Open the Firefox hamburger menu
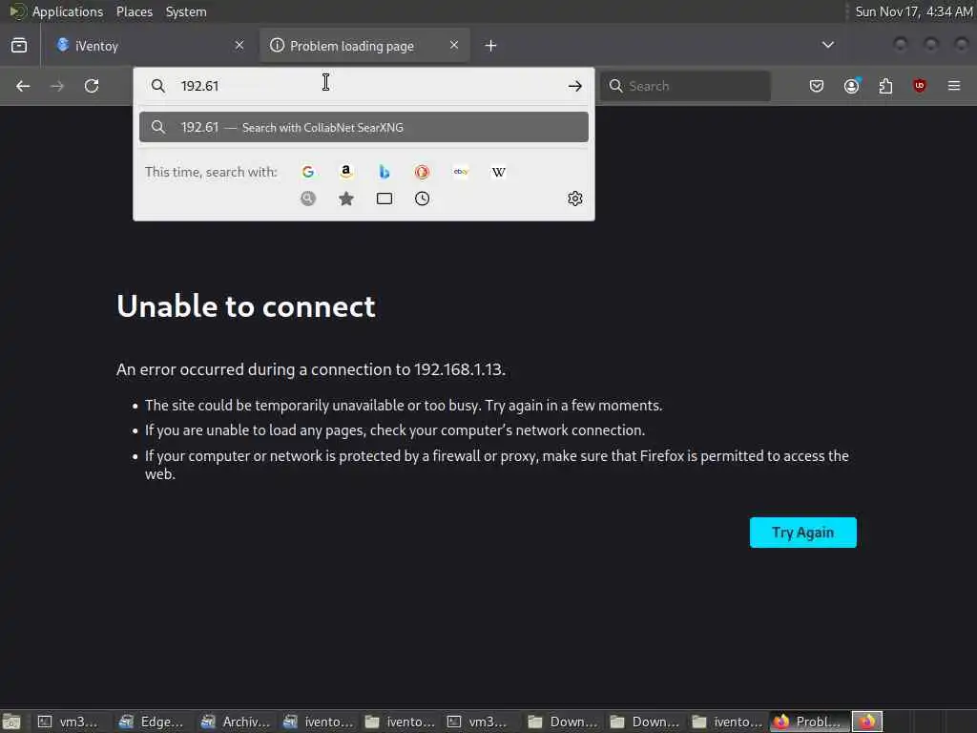 coord(954,86)
